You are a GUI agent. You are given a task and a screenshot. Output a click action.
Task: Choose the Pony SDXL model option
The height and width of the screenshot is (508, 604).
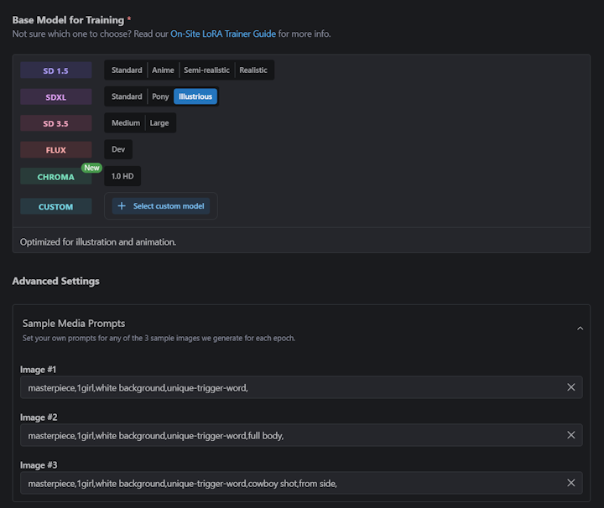pos(160,96)
